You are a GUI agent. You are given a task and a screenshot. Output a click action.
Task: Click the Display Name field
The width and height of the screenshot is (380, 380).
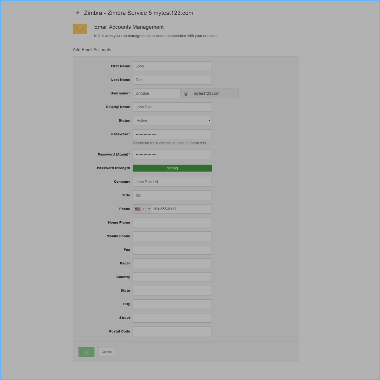point(172,107)
